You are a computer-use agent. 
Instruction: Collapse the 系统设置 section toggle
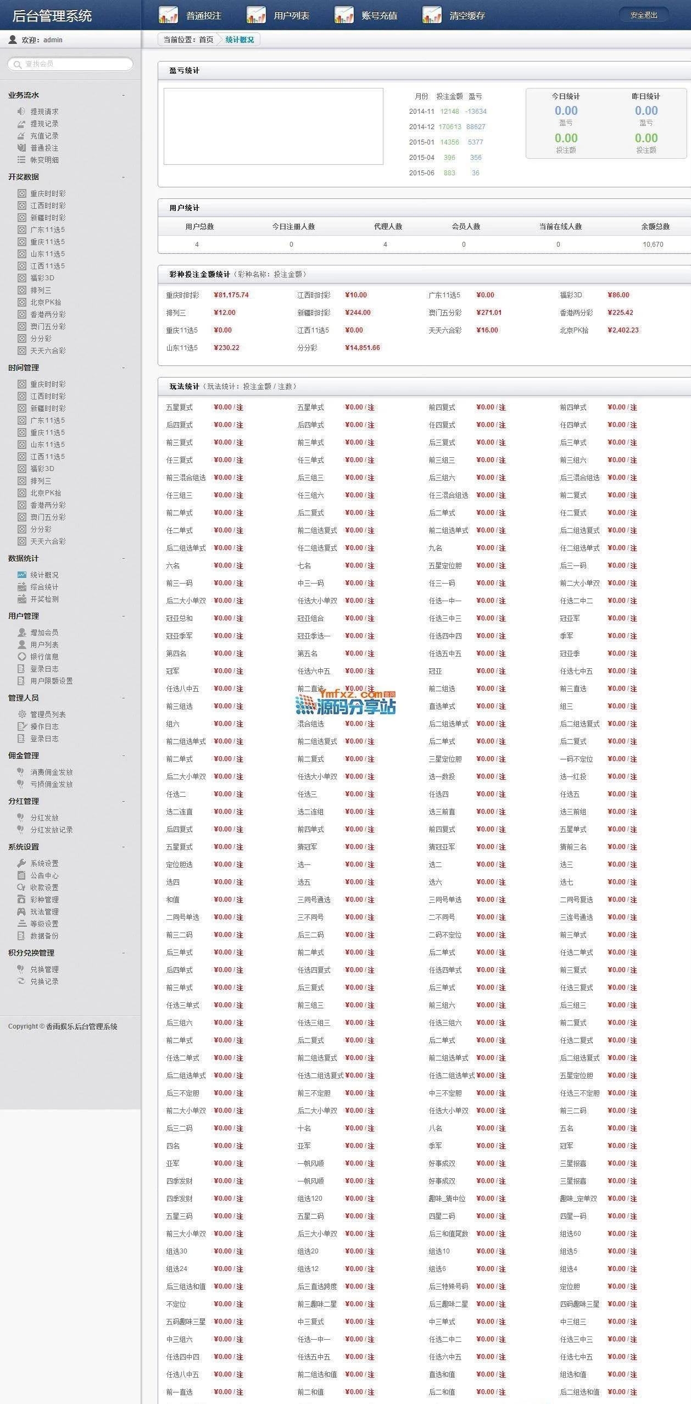123,847
